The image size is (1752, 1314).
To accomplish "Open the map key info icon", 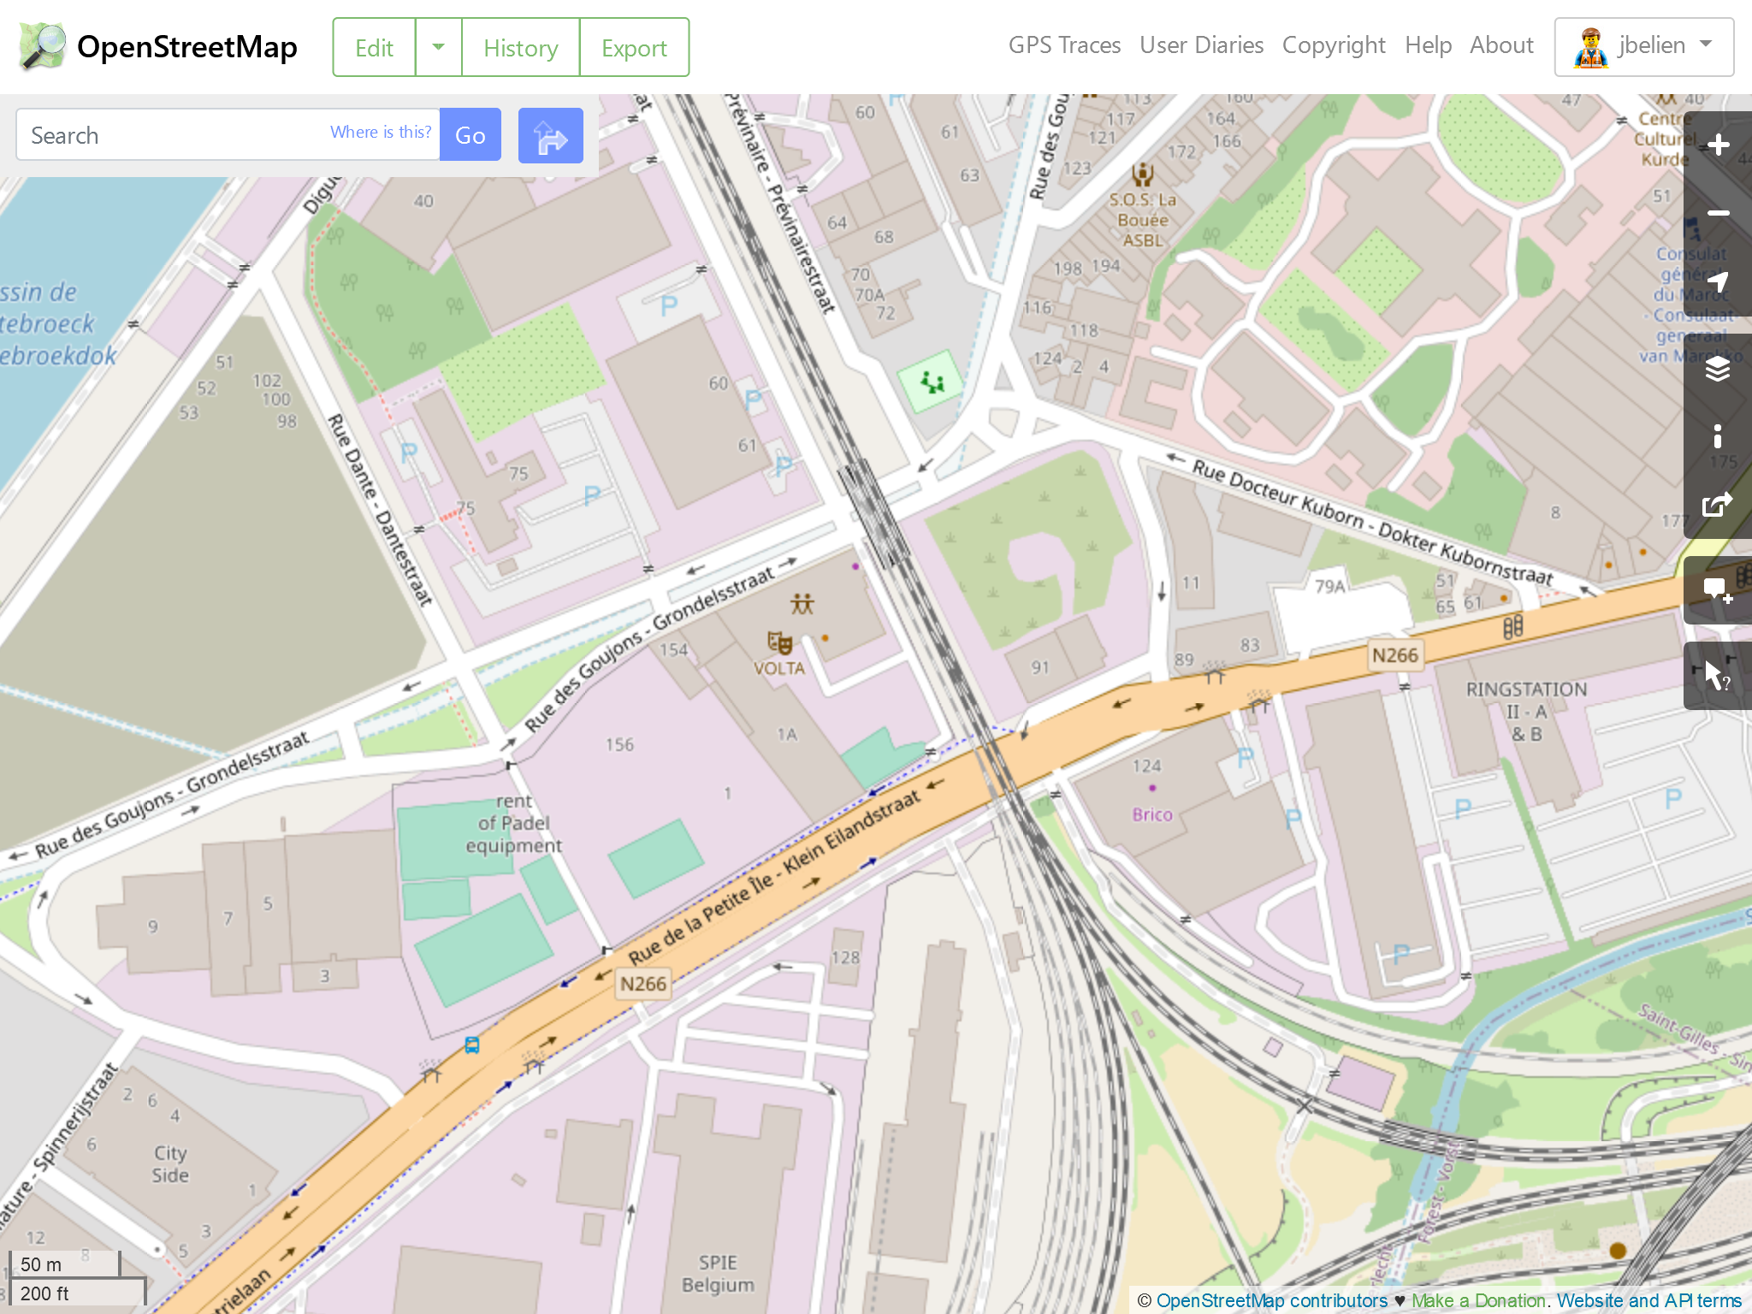I will coord(1717,437).
